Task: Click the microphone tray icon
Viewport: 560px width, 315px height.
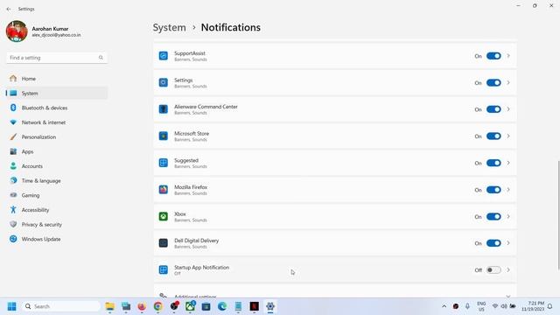Action: coord(467,306)
